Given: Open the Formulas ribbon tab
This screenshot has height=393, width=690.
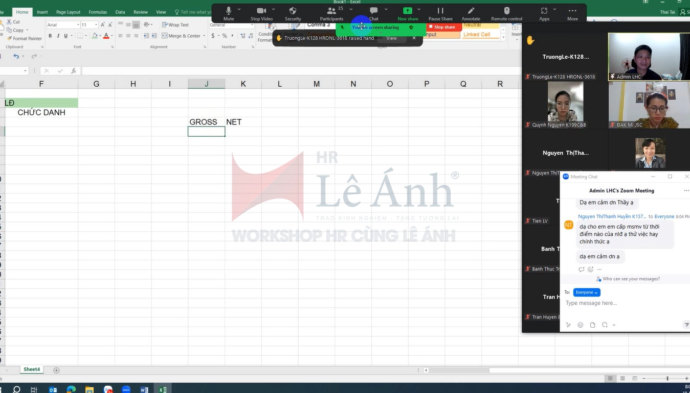Looking at the screenshot, I should tap(98, 12).
